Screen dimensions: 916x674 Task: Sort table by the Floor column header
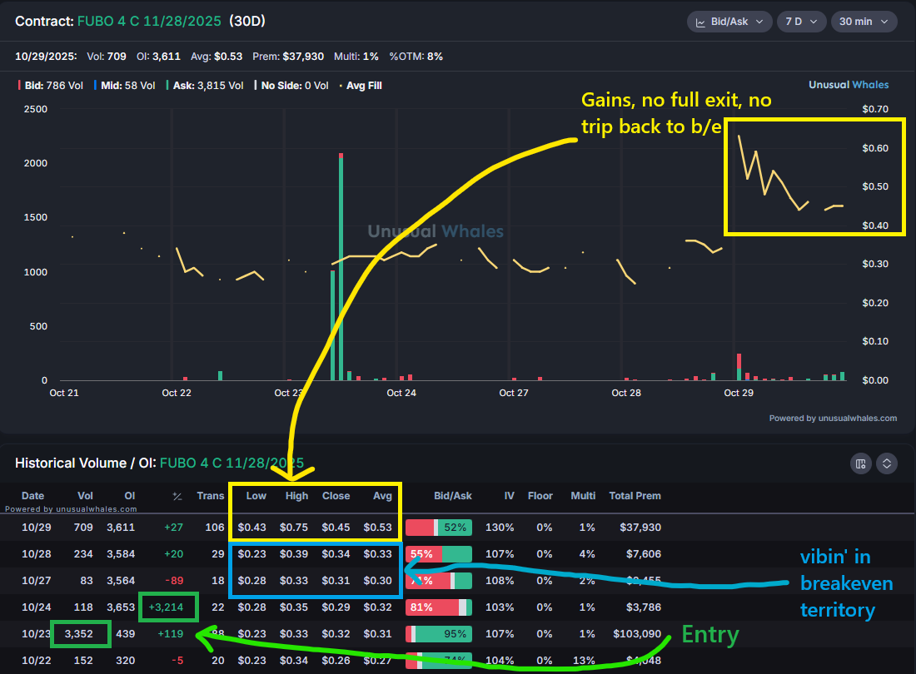tap(540, 495)
